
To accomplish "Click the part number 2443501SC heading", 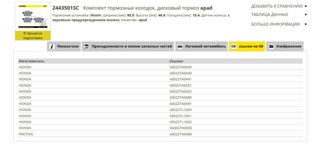I will coord(66,8).
